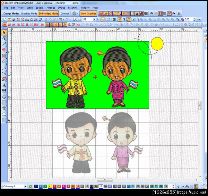Viewport: 208px width, 196px height.
Task: Click the zoom value field showing 109
Action: (87, 19)
